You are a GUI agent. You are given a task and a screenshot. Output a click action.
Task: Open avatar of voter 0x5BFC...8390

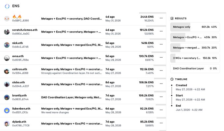coord(7,18)
